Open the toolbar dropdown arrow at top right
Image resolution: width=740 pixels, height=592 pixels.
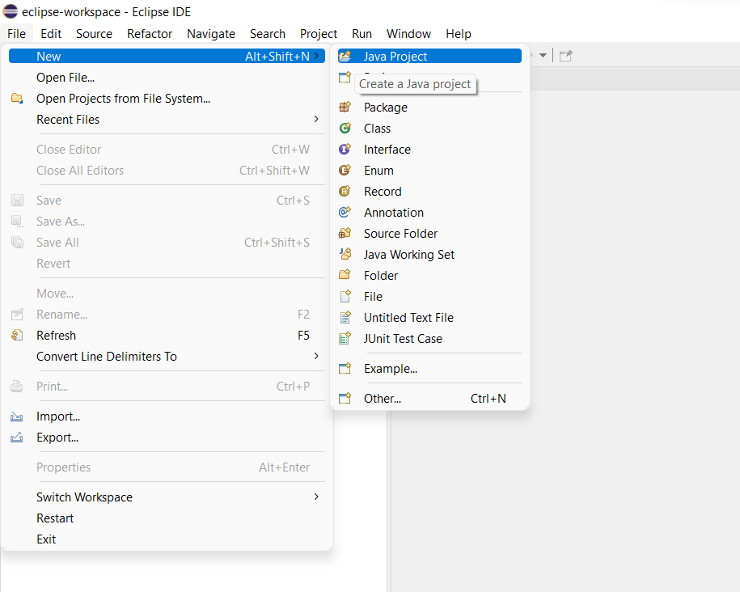pyautogui.click(x=543, y=56)
